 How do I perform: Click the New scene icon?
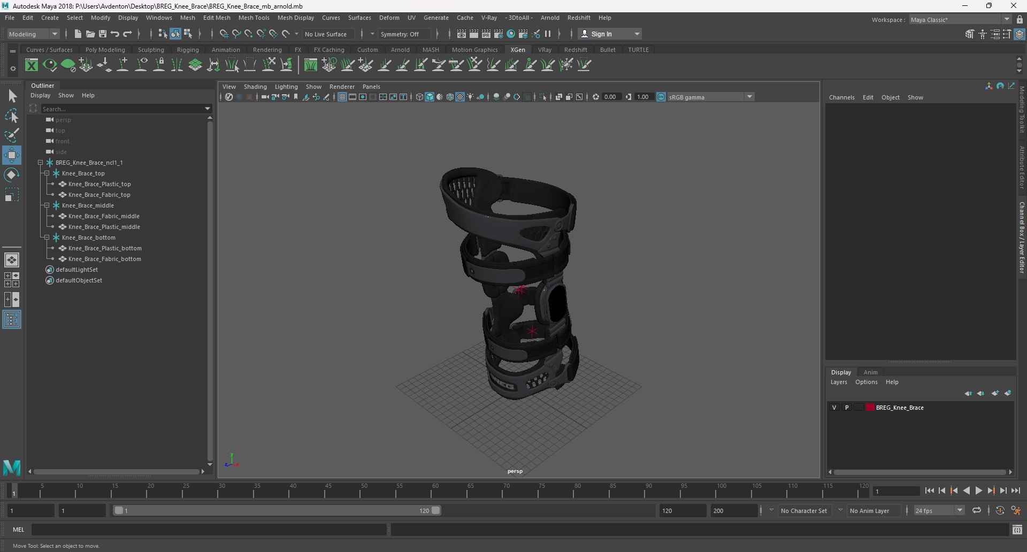[x=78, y=34]
